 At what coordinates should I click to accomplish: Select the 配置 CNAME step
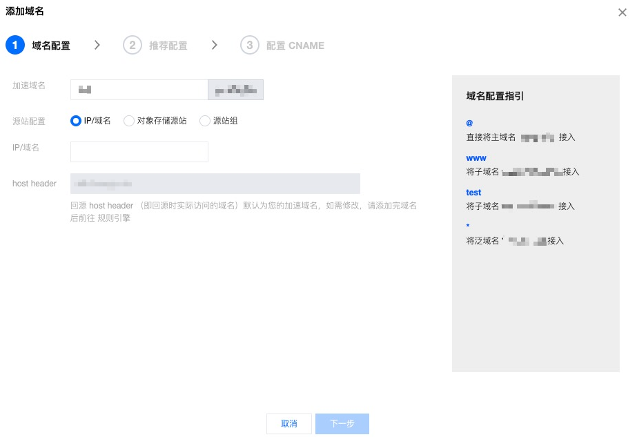pos(295,46)
